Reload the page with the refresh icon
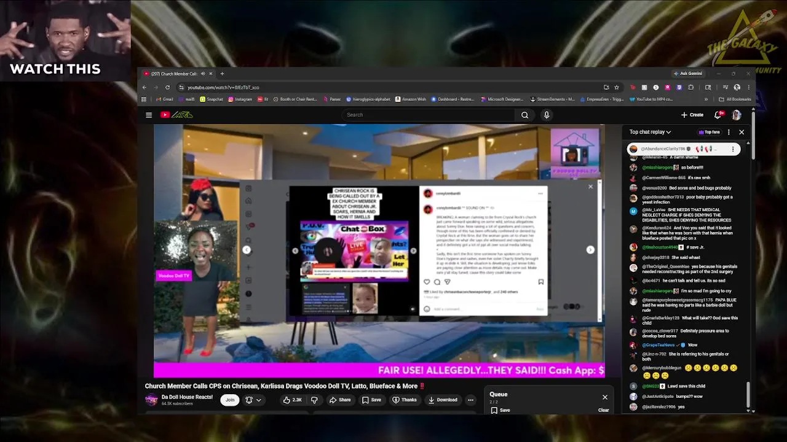787x442 pixels. point(167,87)
